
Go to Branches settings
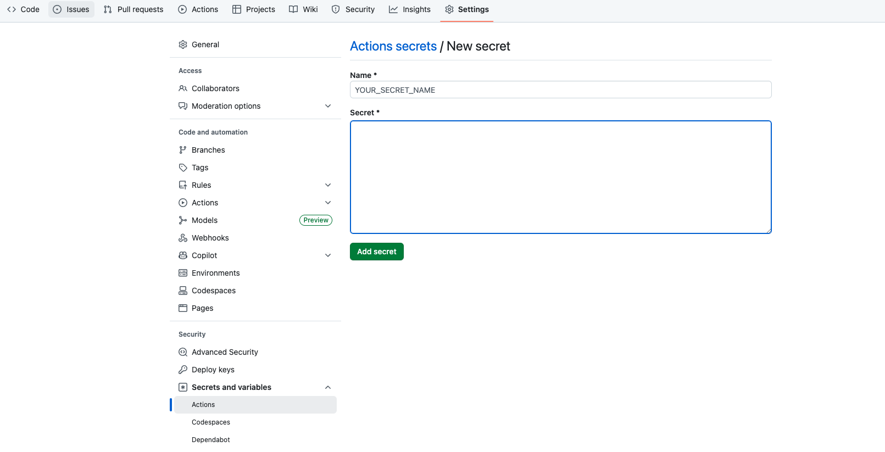tap(255, 150)
